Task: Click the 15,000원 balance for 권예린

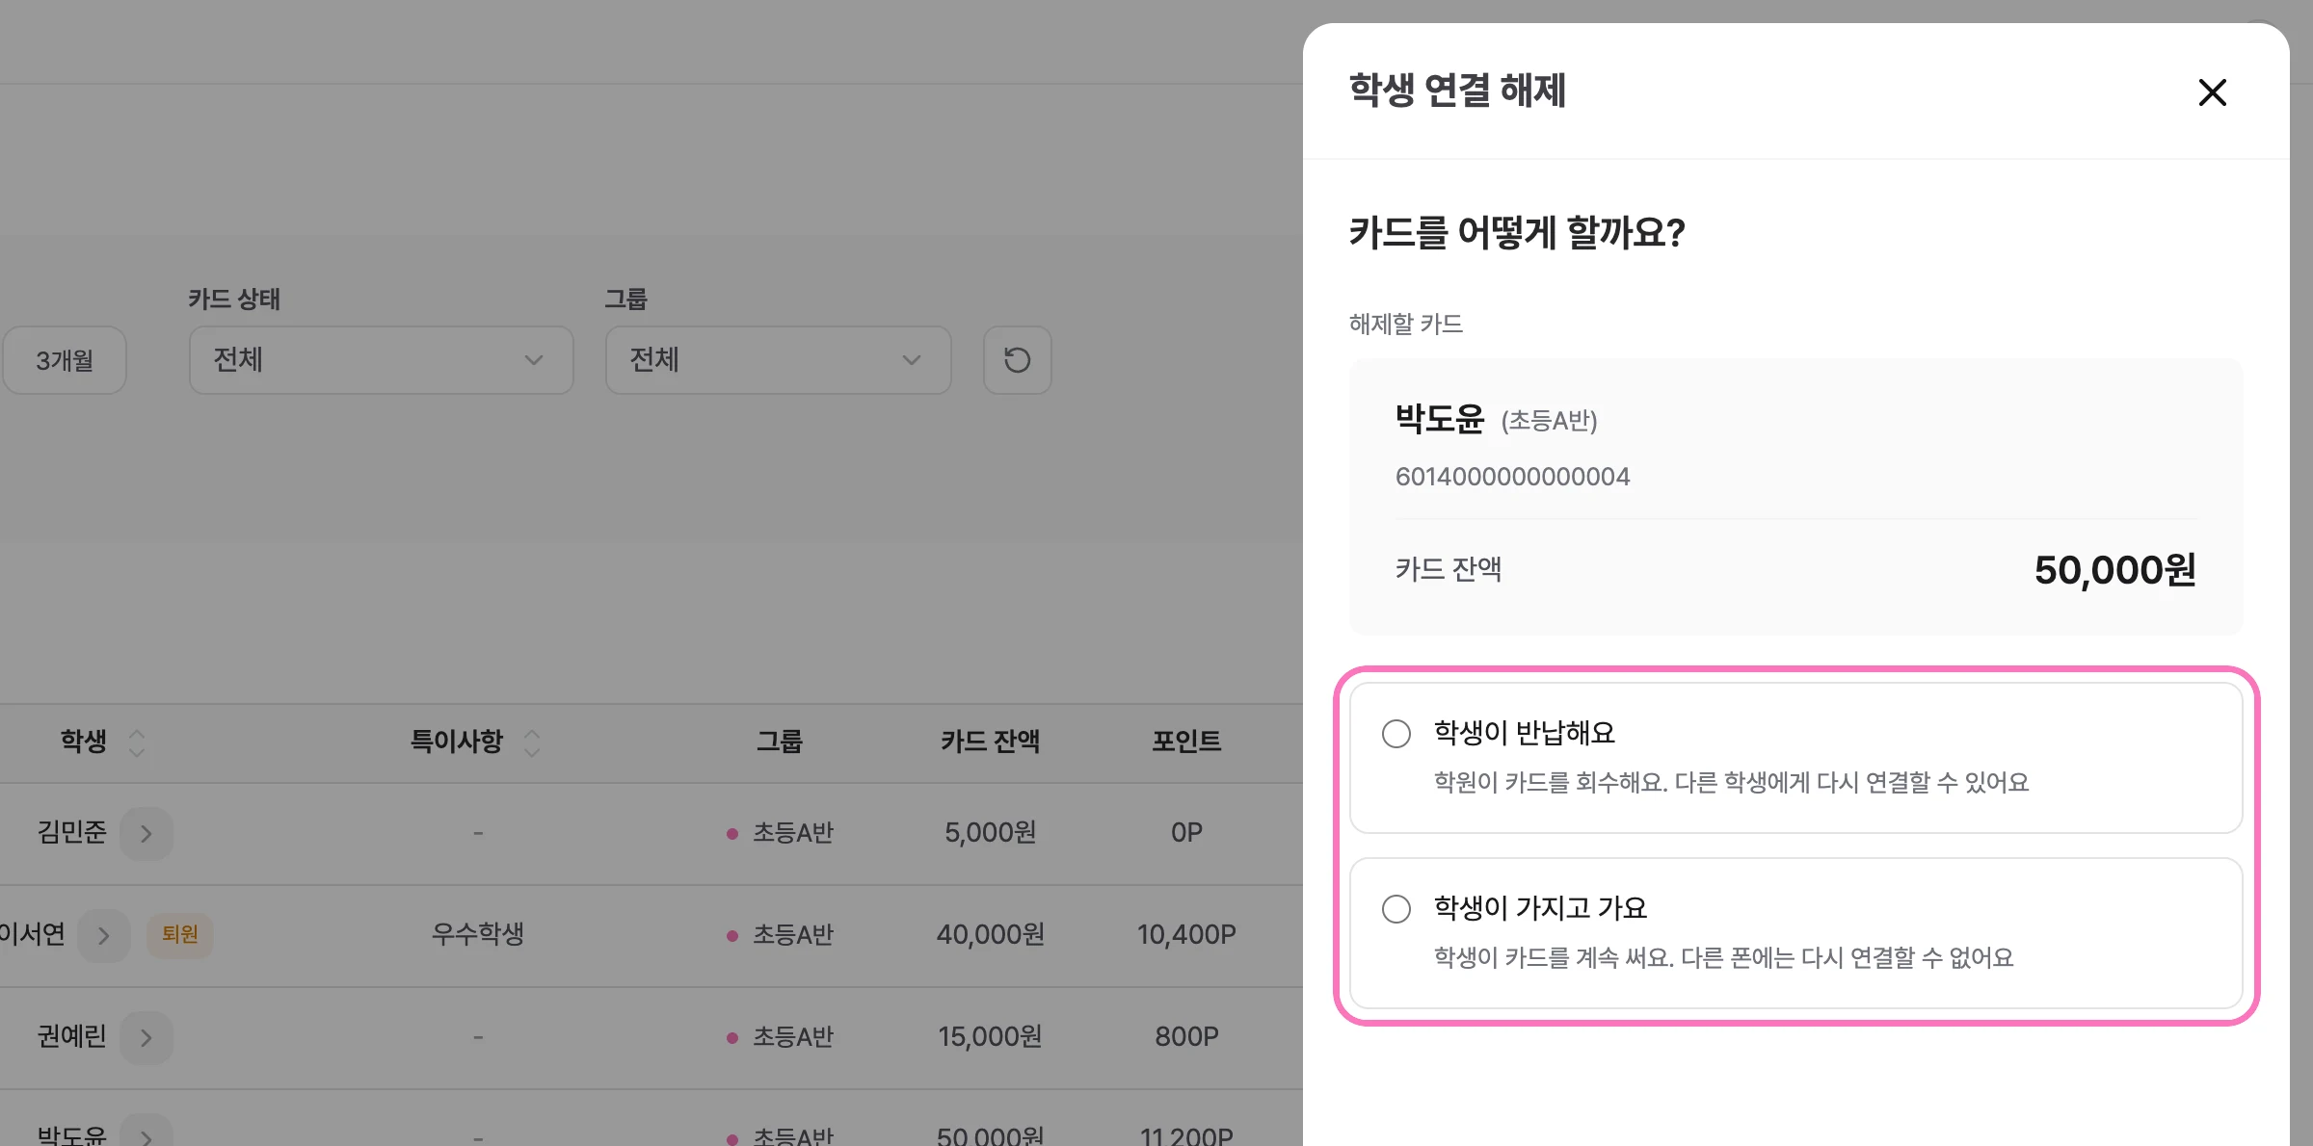Action: pos(991,1036)
